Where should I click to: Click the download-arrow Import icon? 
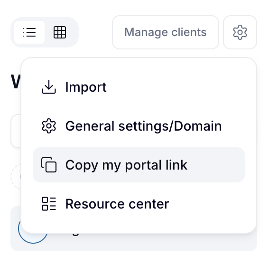pyautogui.click(x=49, y=87)
